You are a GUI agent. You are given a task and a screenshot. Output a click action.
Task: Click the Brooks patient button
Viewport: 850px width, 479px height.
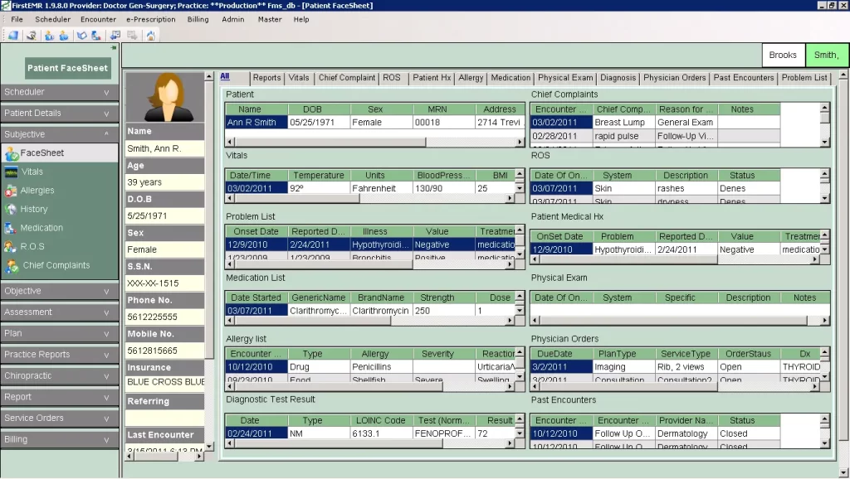(x=783, y=54)
